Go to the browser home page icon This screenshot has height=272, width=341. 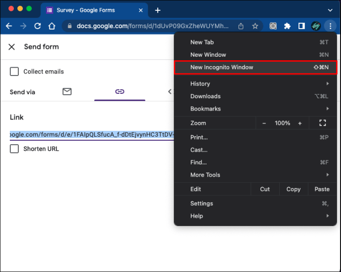(52, 26)
